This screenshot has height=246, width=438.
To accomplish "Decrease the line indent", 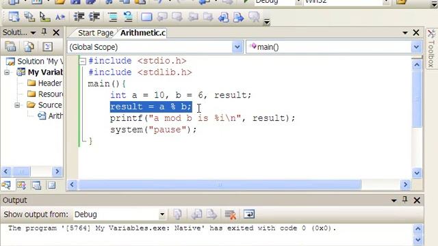I will tap(79, 17).
